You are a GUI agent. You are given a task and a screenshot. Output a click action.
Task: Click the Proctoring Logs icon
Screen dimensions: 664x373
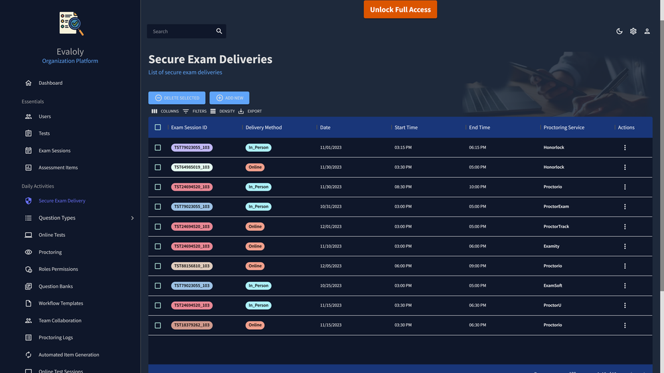(x=29, y=337)
